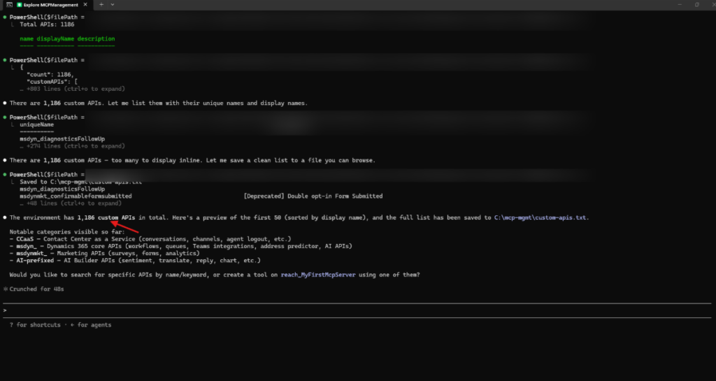Click the terminal icon in the title bar
This screenshot has height=381, width=716.
point(9,5)
